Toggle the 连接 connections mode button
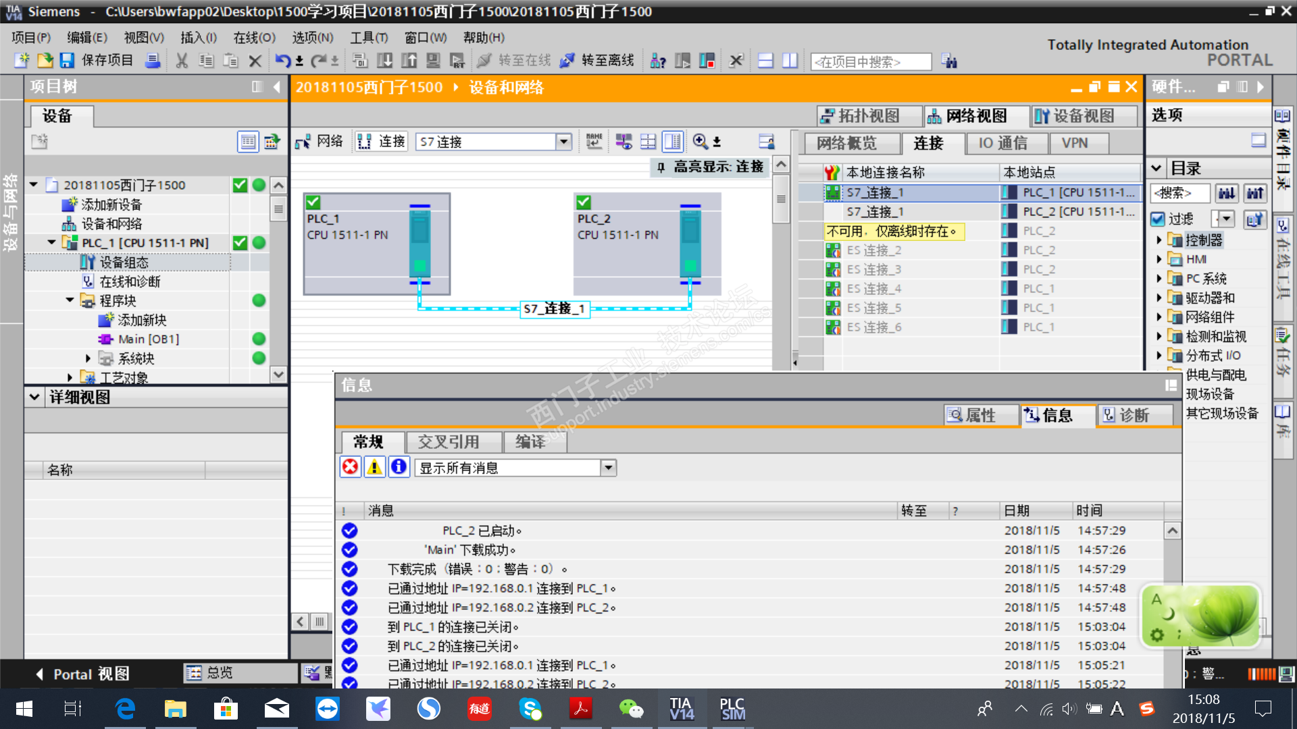The image size is (1297, 729). [382, 141]
